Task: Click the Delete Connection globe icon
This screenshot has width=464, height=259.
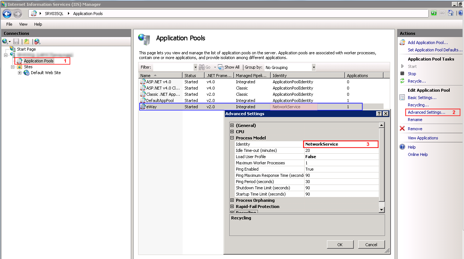Action: 37,41
